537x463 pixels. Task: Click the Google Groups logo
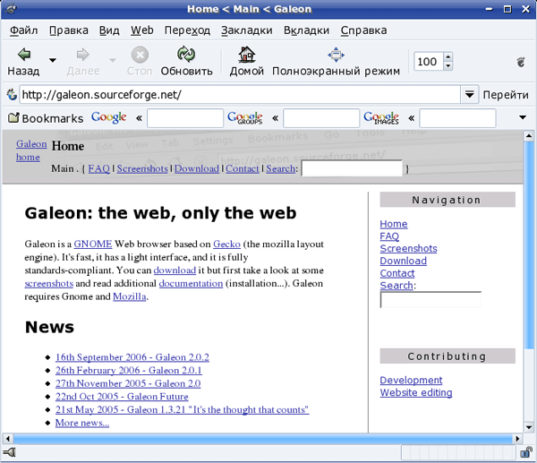point(245,117)
